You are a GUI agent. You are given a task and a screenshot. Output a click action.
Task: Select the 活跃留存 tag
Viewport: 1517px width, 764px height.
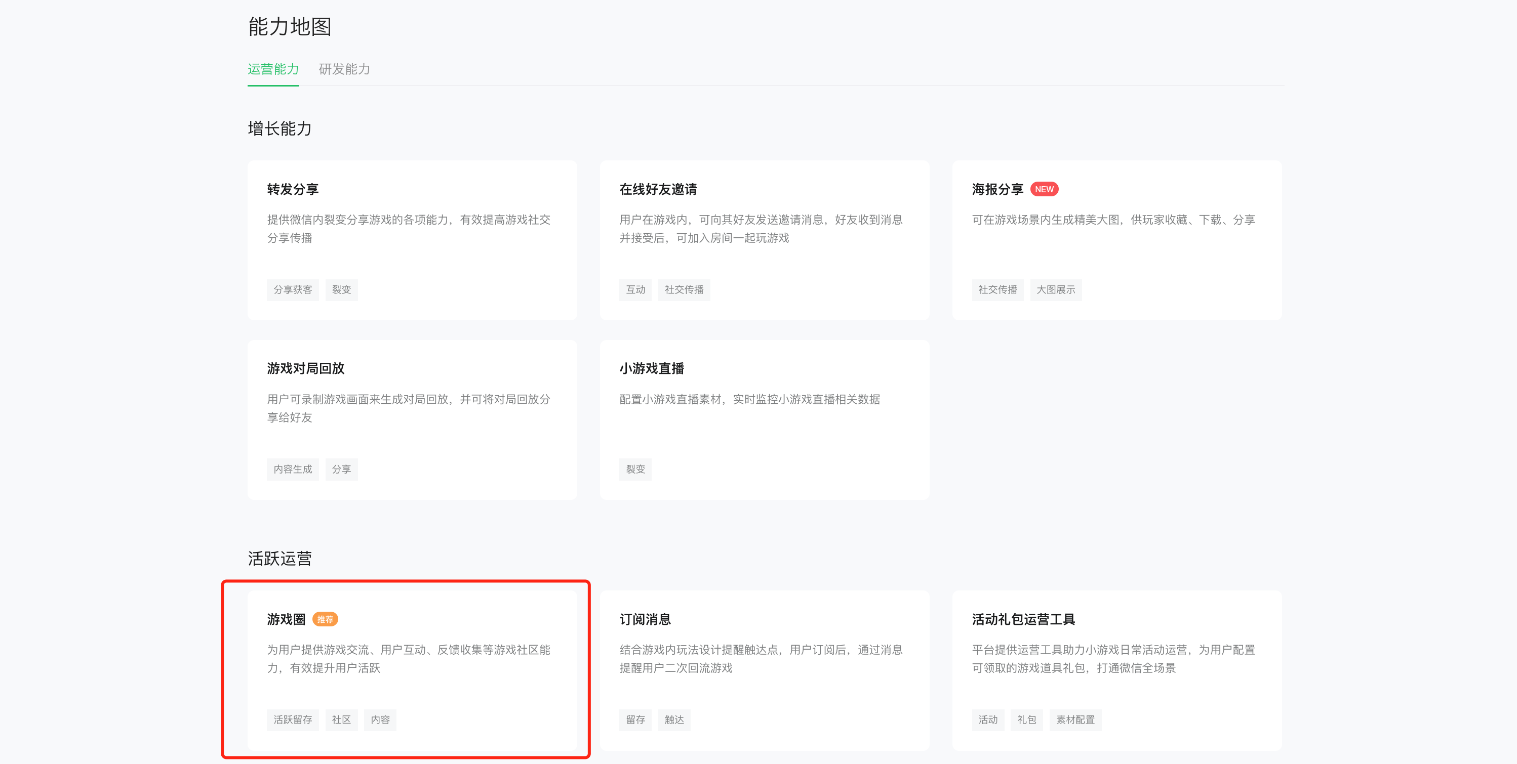point(293,720)
